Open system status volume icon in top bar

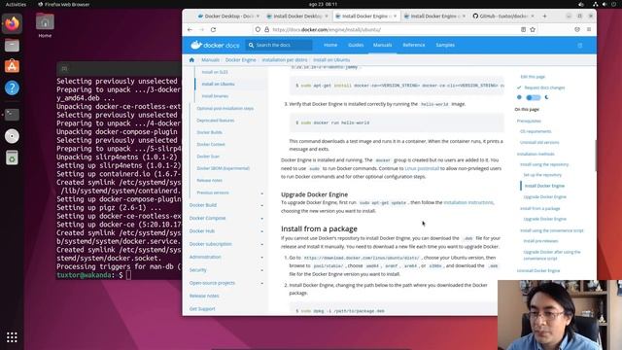coord(605,4)
